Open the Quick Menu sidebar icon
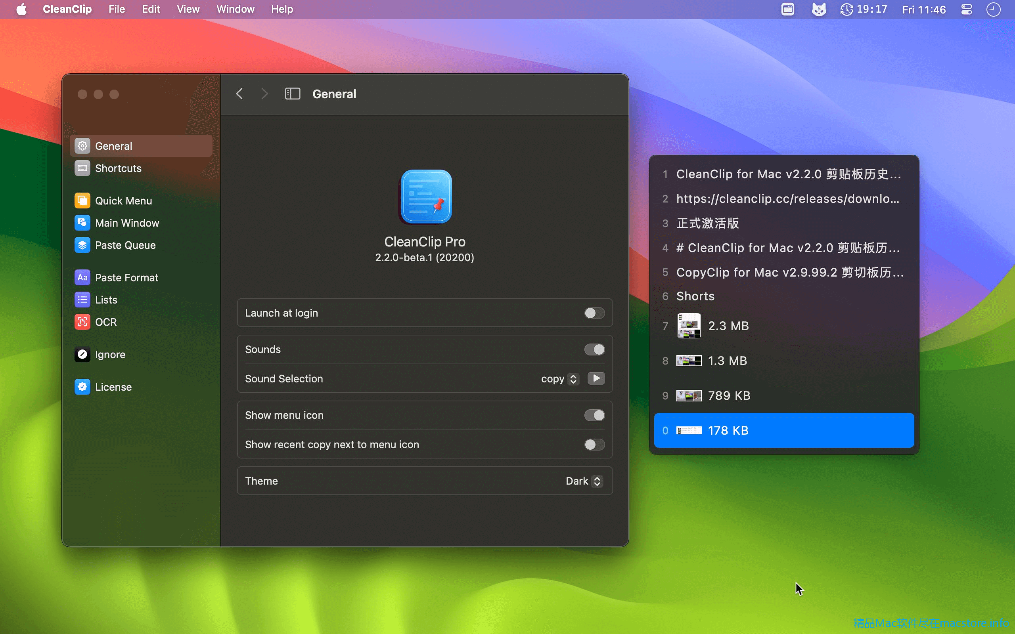This screenshot has height=634, width=1015. coord(82,201)
